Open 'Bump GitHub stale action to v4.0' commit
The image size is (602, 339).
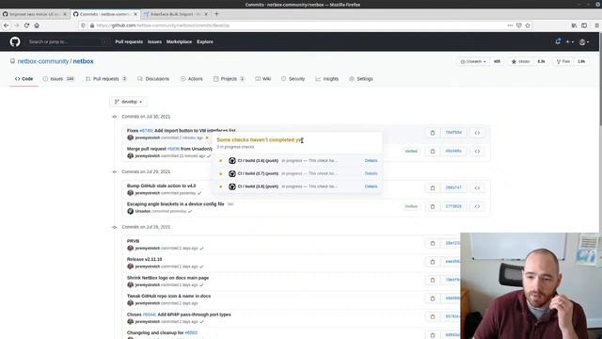pos(161,186)
